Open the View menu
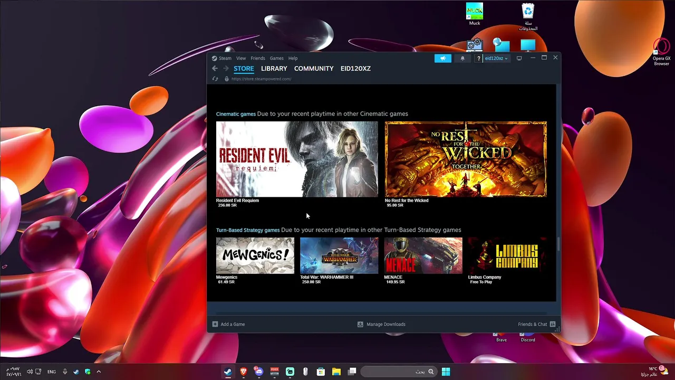 click(241, 58)
